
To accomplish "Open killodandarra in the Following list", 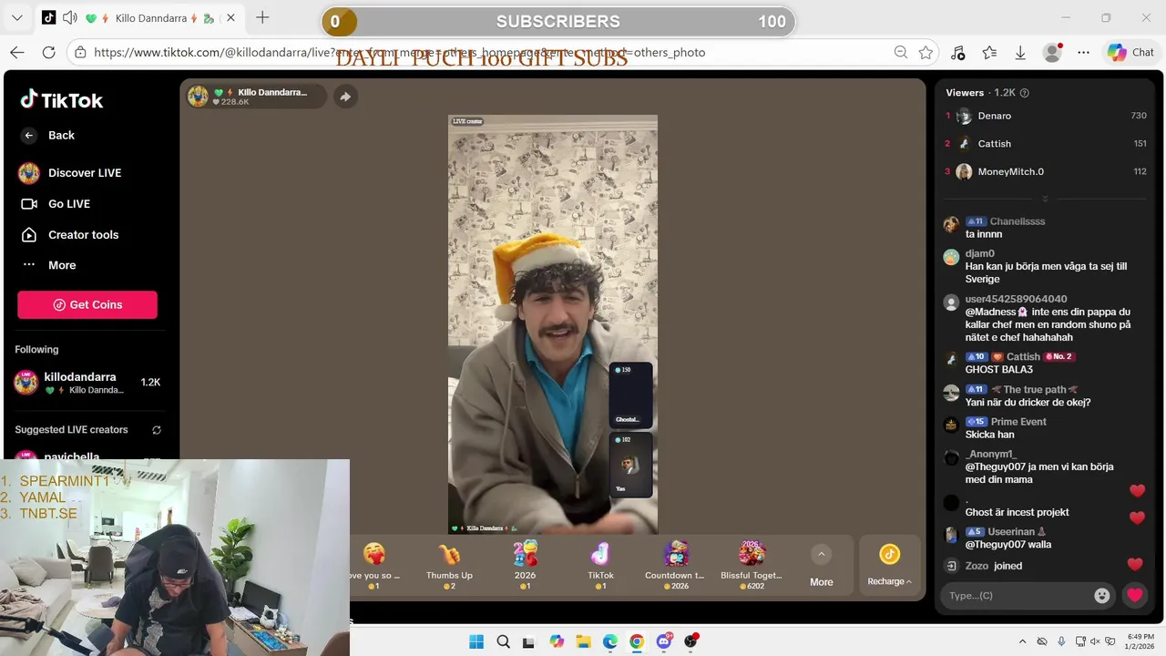I will tap(87, 383).
